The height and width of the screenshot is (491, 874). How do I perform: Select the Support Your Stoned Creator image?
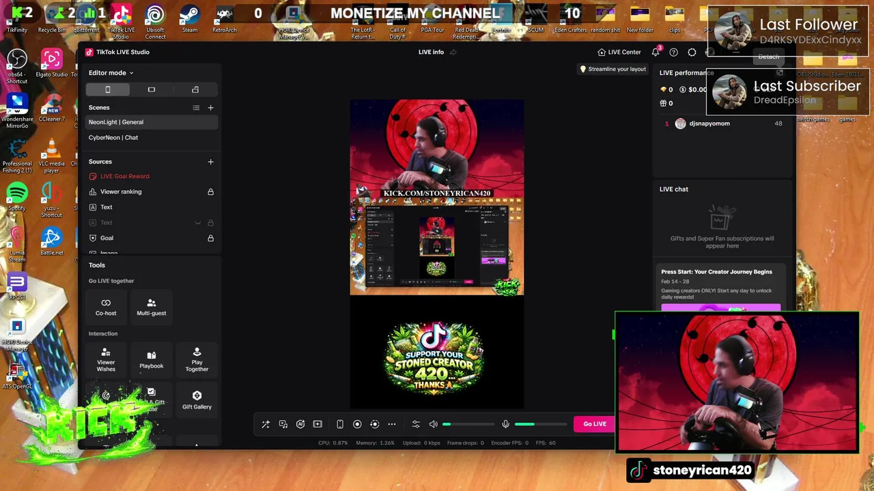[434, 358]
